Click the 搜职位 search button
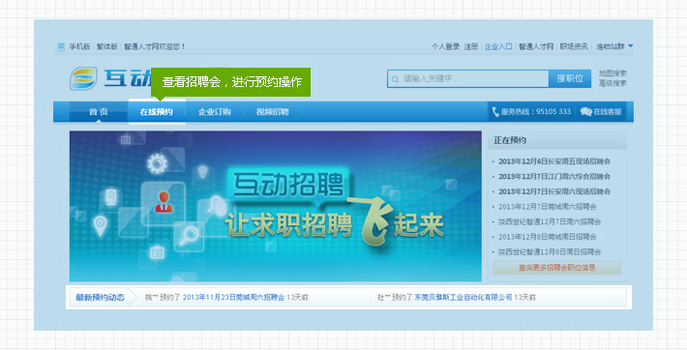This screenshot has width=687, height=350. tap(570, 79)
